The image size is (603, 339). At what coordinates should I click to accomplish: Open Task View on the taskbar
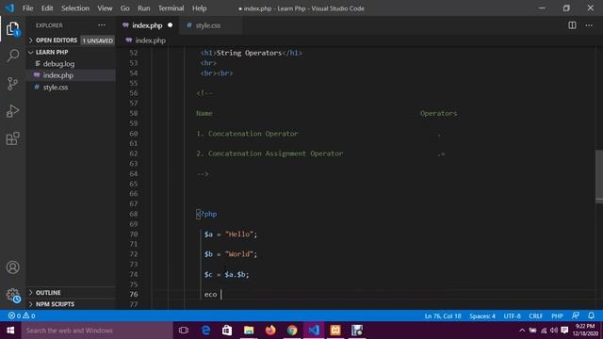click(184, 331)
